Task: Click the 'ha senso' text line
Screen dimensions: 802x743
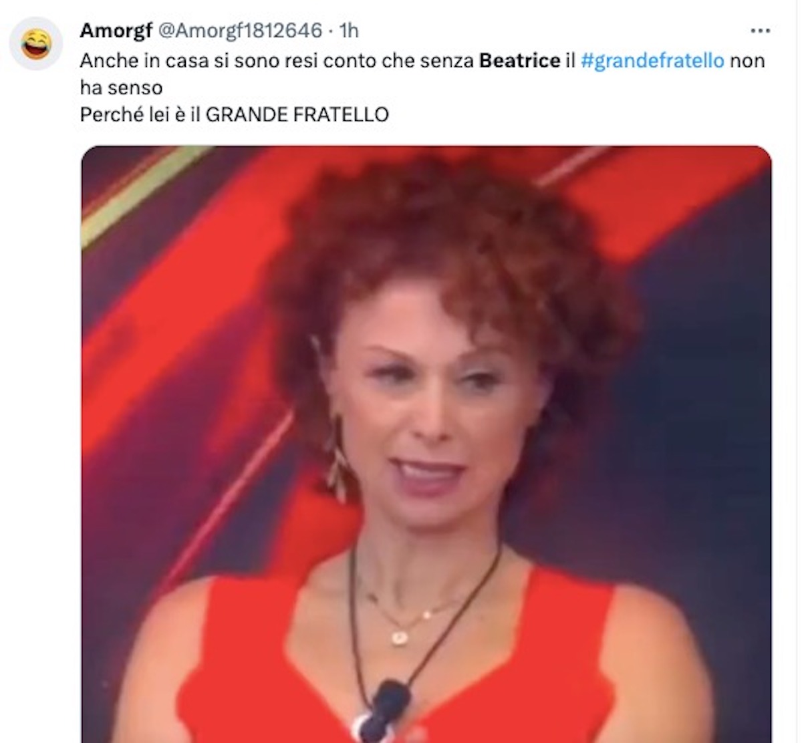Action: coord(121,88)
